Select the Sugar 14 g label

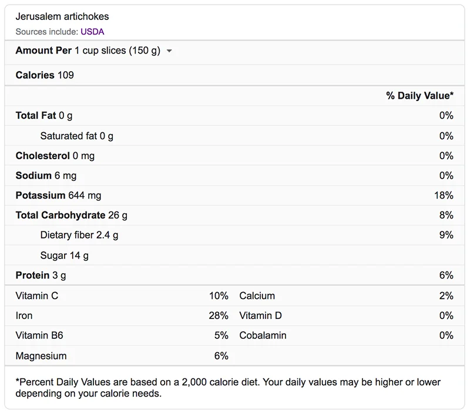pyautogui.click(x=64, y=256)
